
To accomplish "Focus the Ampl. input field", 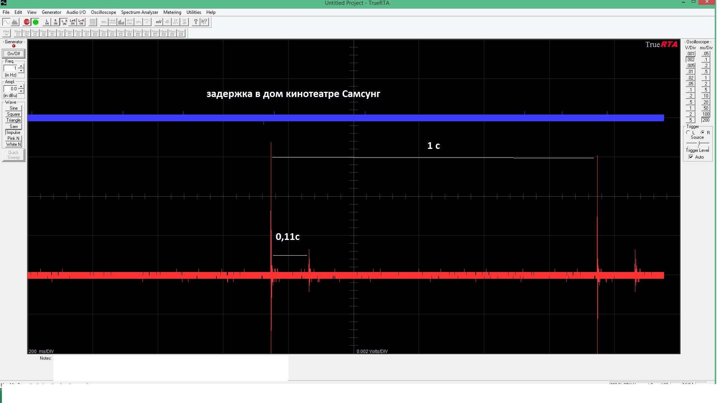I will tap(10, 89).
